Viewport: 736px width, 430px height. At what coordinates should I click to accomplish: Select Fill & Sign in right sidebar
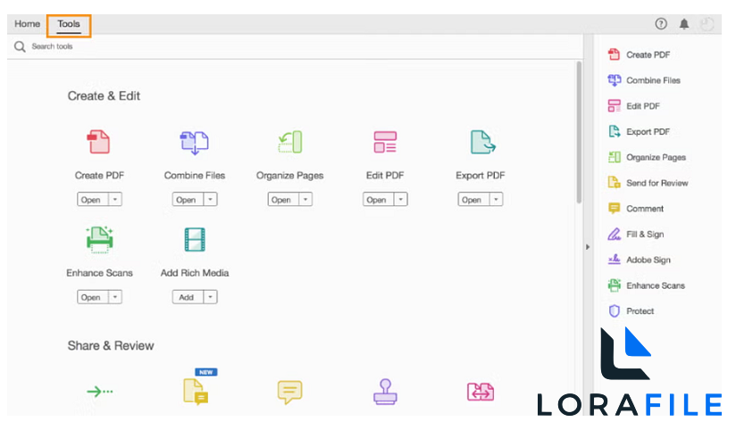pos(636,234)
